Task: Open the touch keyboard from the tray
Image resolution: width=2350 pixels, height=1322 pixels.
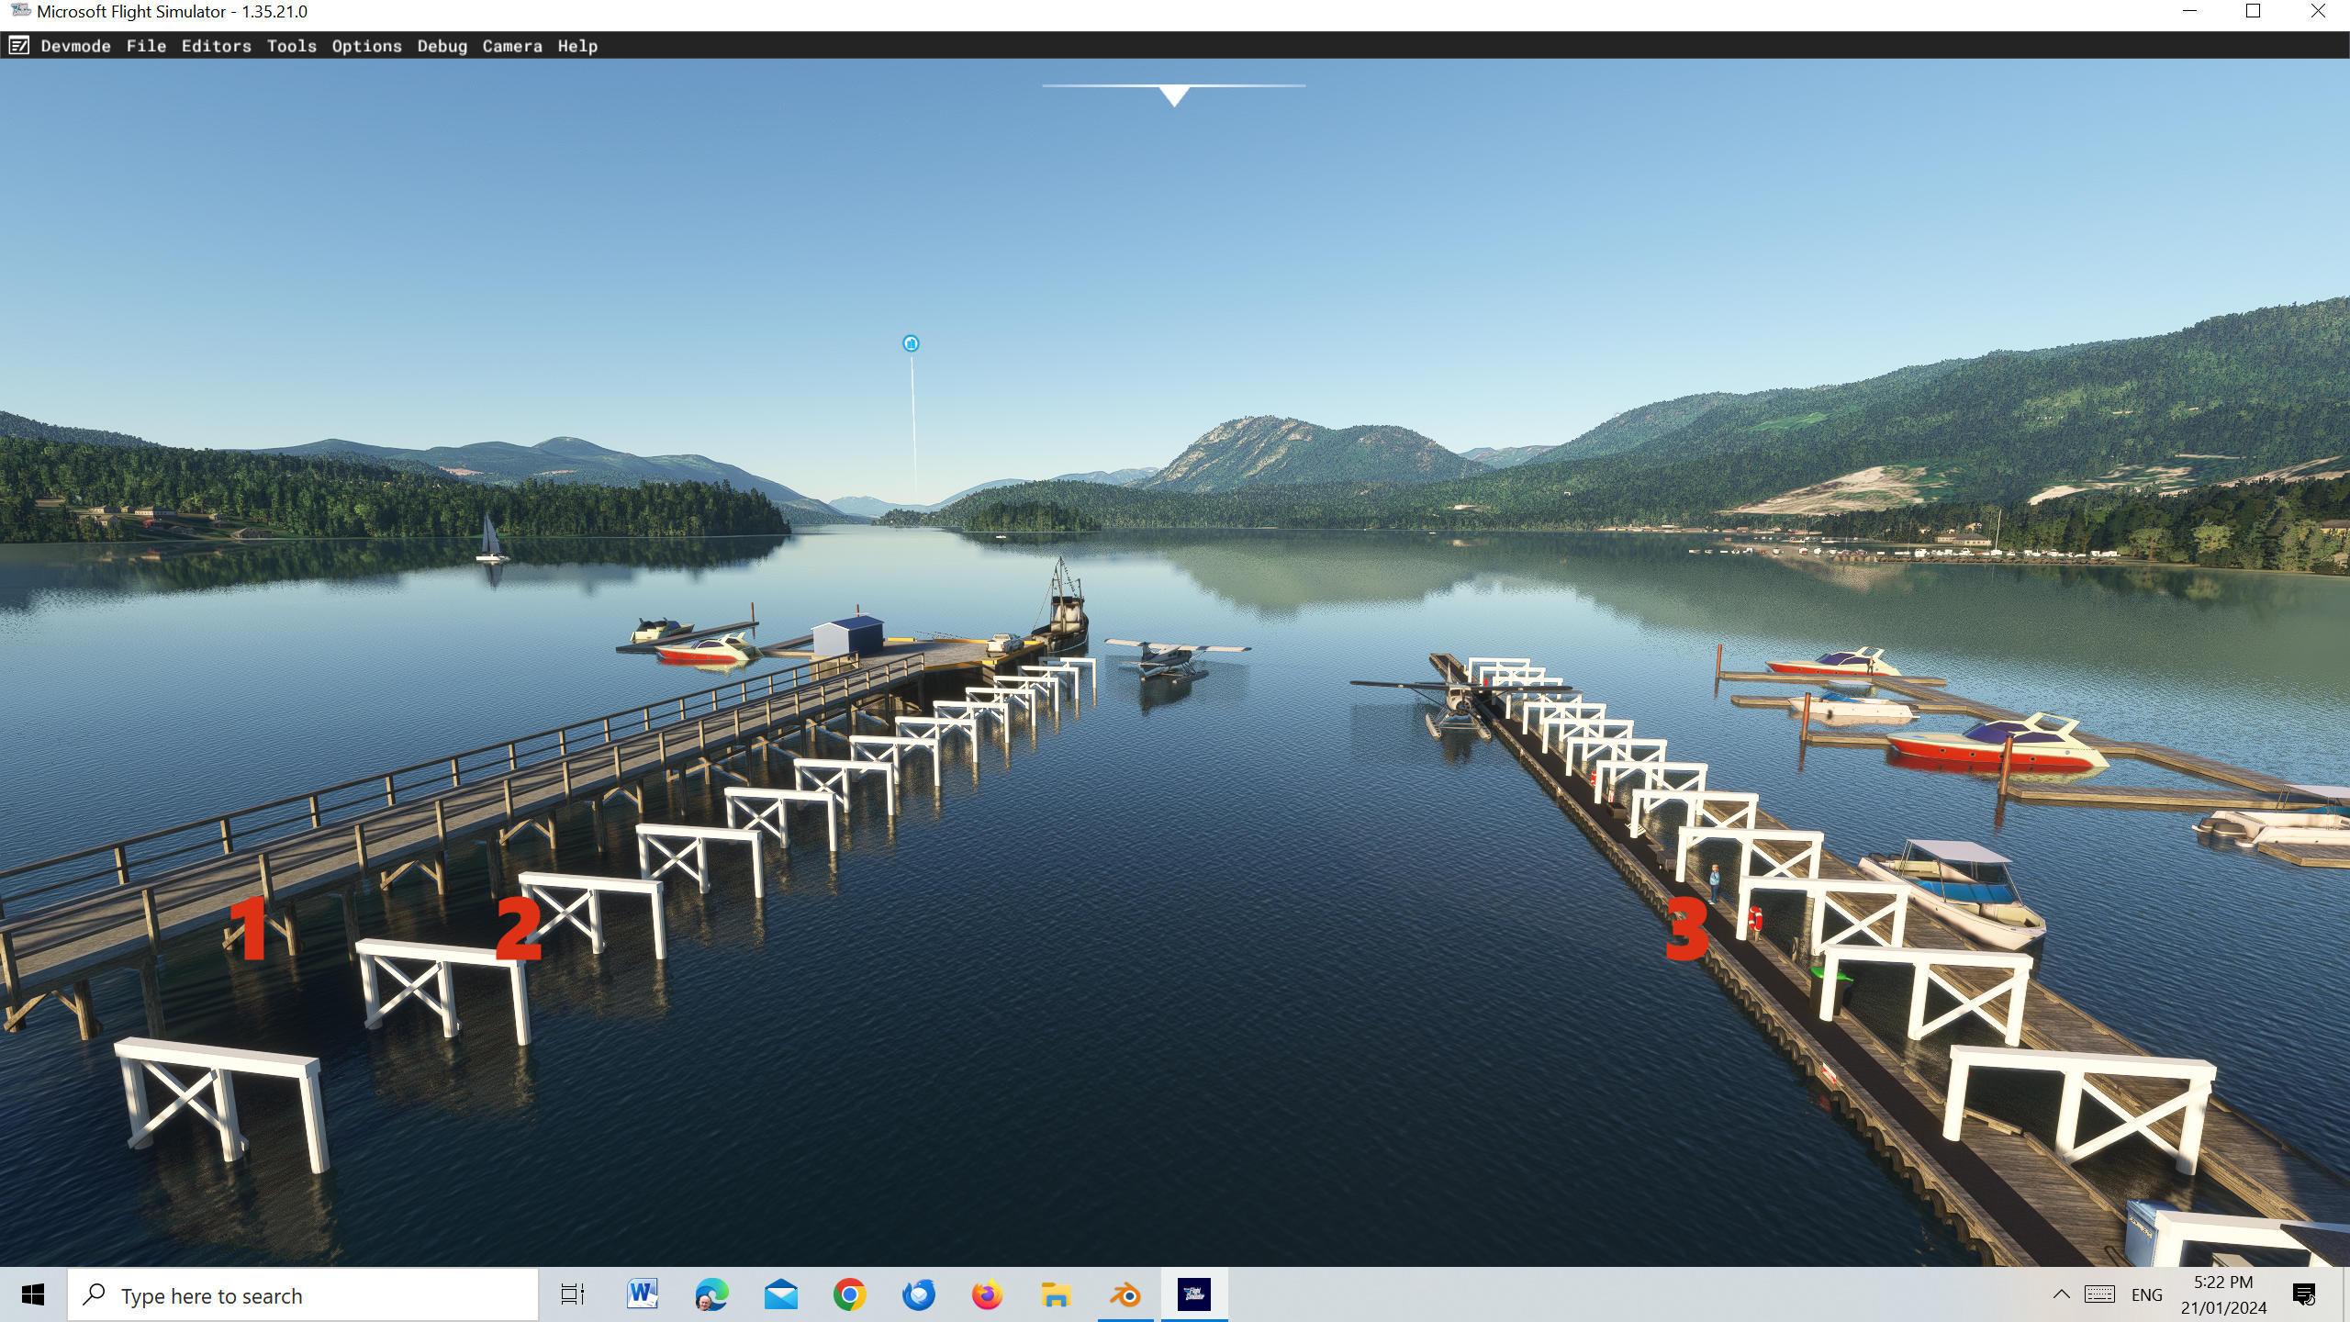Action: tap(2099, 1295)
